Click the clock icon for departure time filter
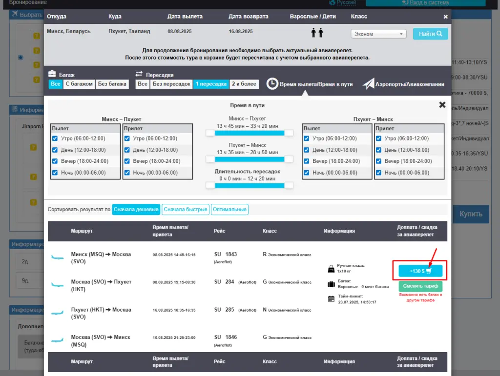500x376 pixels. coord(272,84)
